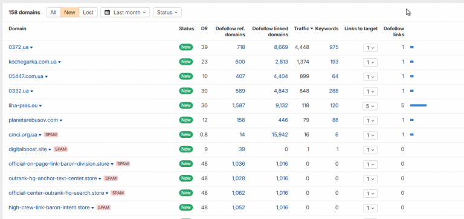Expand the caret next to liha-pres.eu
Viewport: 464px width, 219px height.
(x=40, y=106)
